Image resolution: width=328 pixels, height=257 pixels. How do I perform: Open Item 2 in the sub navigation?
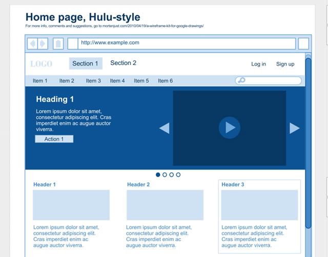[x=67, y=81]
